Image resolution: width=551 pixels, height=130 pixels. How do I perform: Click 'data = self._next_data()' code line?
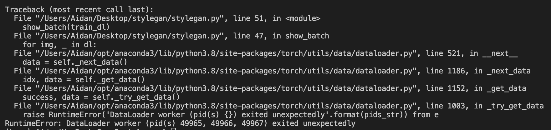[x=75, y=62]
